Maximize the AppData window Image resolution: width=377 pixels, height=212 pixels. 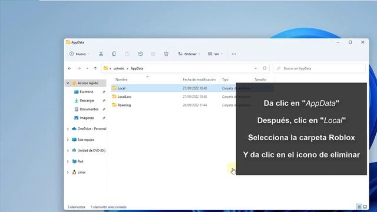tap(350, 42)
